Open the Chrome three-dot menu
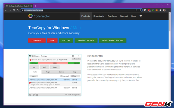This screenshot has height=108, width=174. [168, 10]
